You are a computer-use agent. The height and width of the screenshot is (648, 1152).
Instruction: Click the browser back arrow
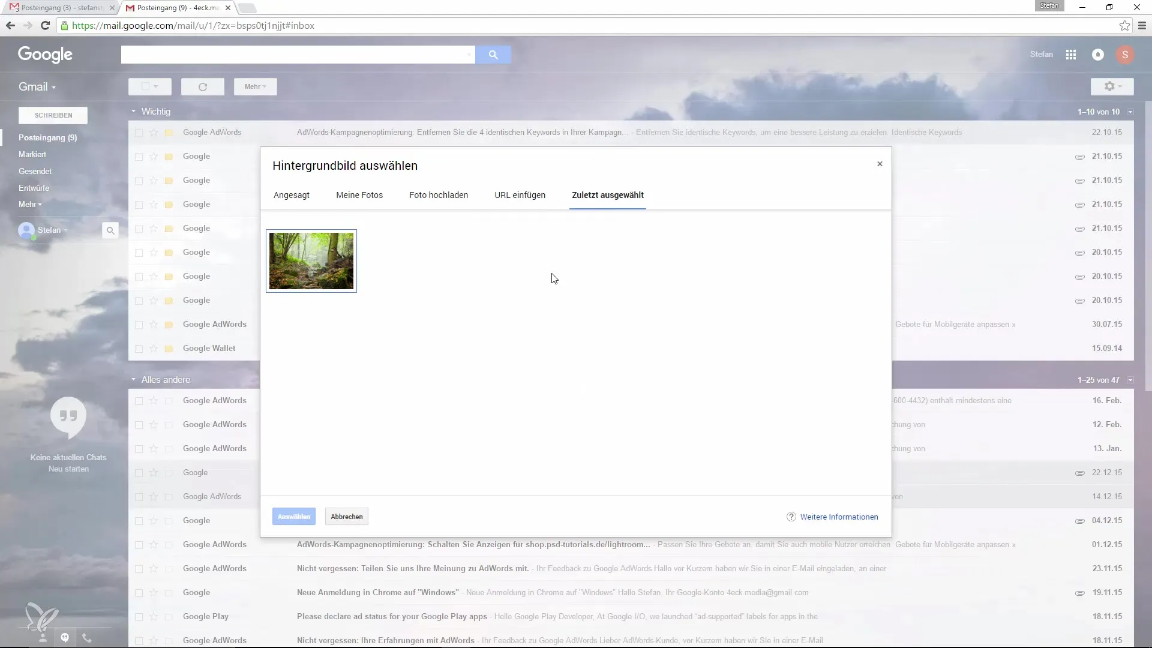[10, 26]
